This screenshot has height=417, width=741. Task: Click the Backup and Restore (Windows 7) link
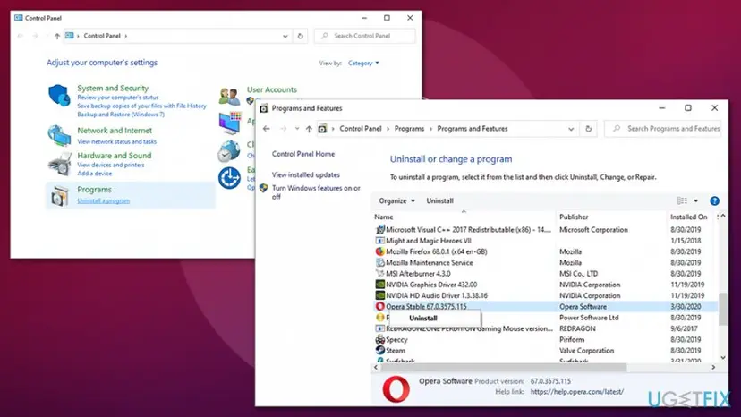pyautogui.click(x=121, y=115)
